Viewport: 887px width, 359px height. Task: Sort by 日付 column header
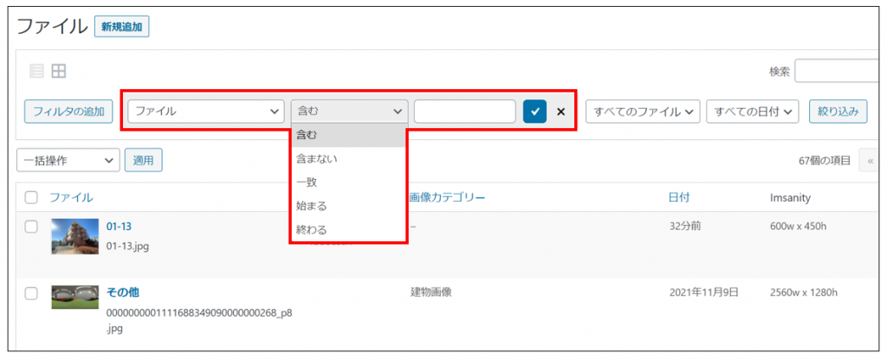678,198
